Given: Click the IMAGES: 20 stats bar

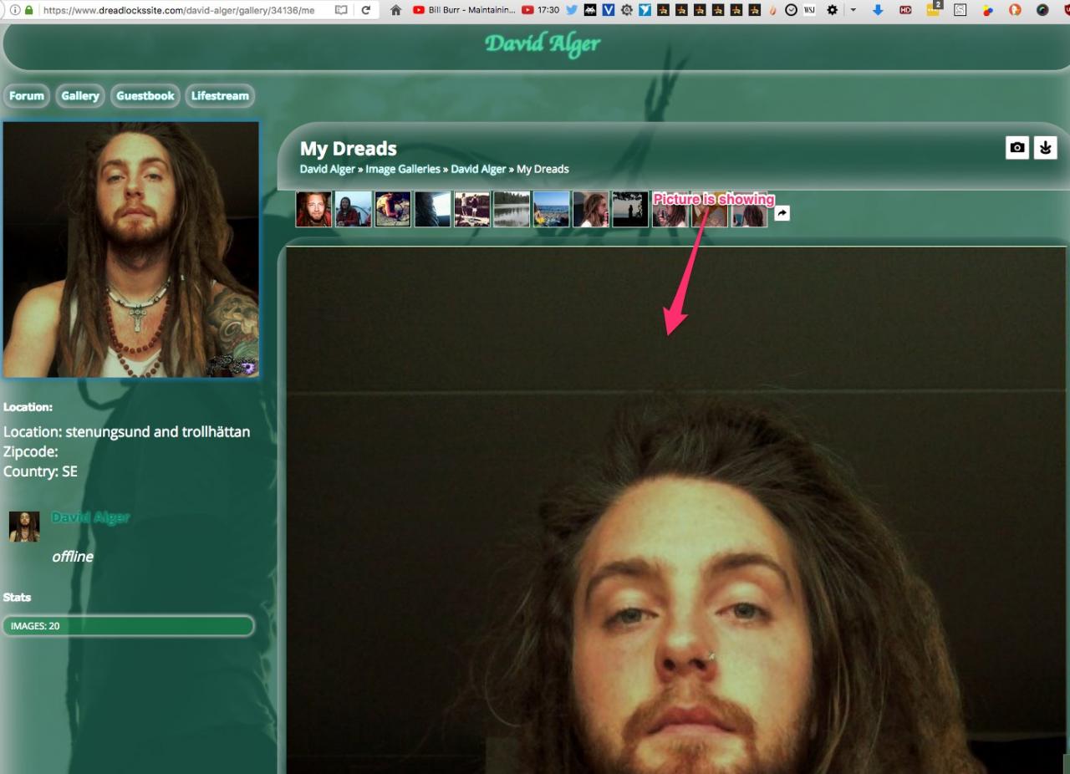Looking at the screenshot, I should click(x=128, y=626).
